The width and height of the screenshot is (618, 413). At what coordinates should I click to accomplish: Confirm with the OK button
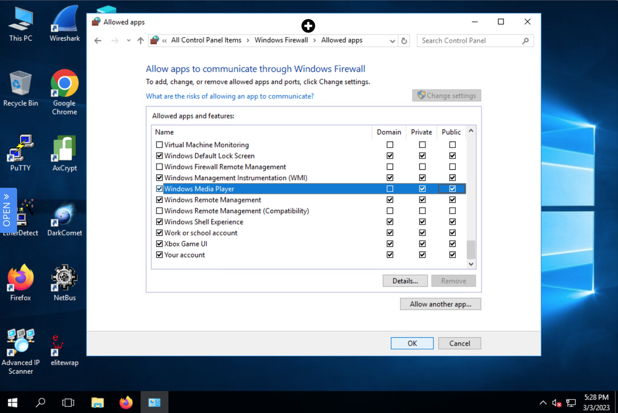click(413, 343)
